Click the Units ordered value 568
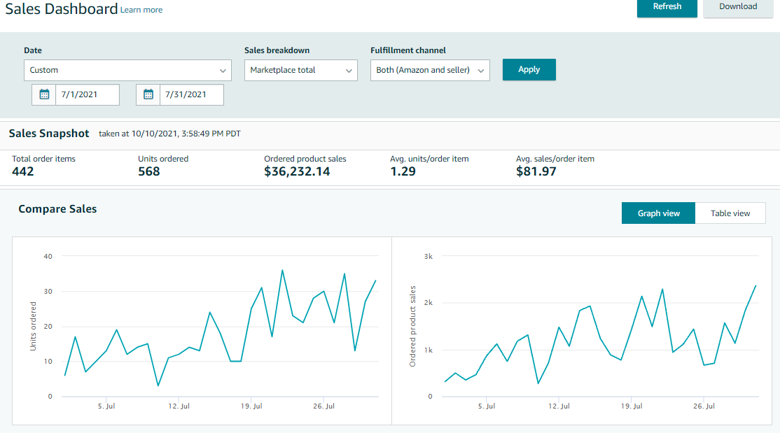 pos(149,171)
